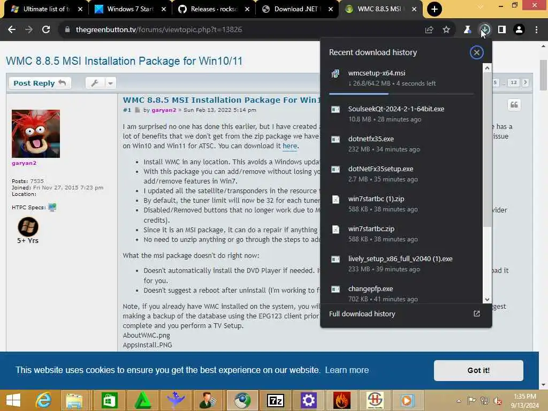Click zip icon beside win7startbc.zip
Screen dimensions: 548x411
pos(336,230)
